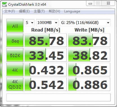
Task: Open the Language menu
Action: tap(72, 11)
